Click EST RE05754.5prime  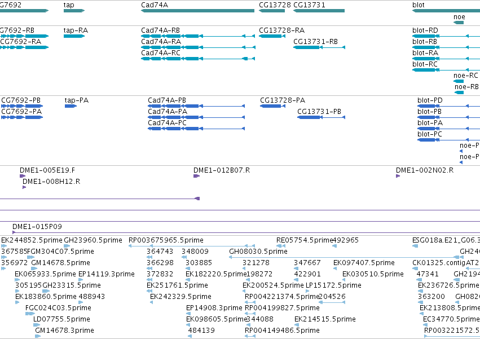coord(305,240)
